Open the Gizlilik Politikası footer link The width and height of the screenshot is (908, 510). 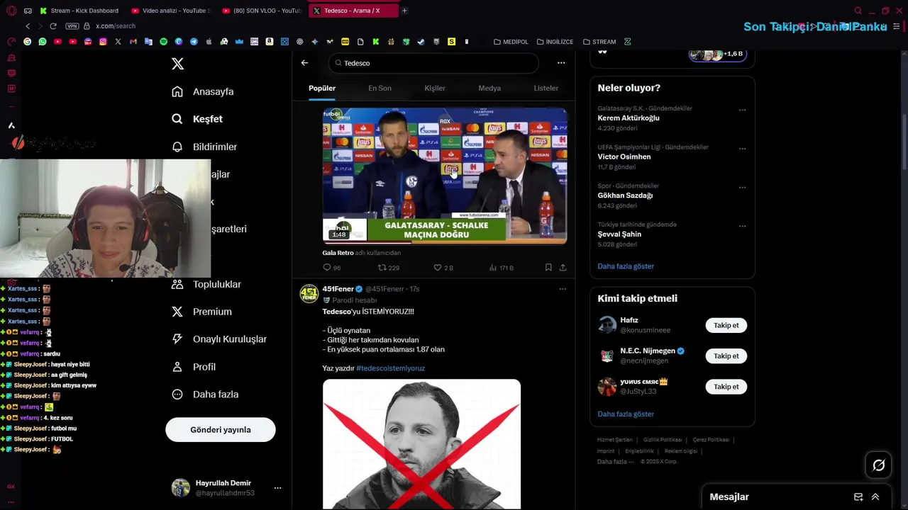point(663,440)
